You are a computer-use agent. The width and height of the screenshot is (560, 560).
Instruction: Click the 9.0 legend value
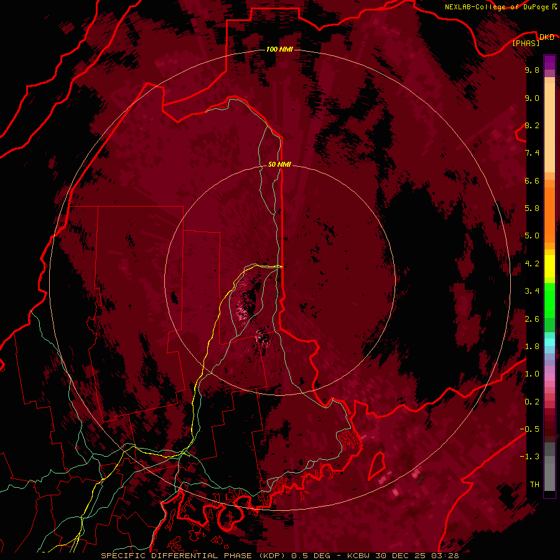point(532,98)
